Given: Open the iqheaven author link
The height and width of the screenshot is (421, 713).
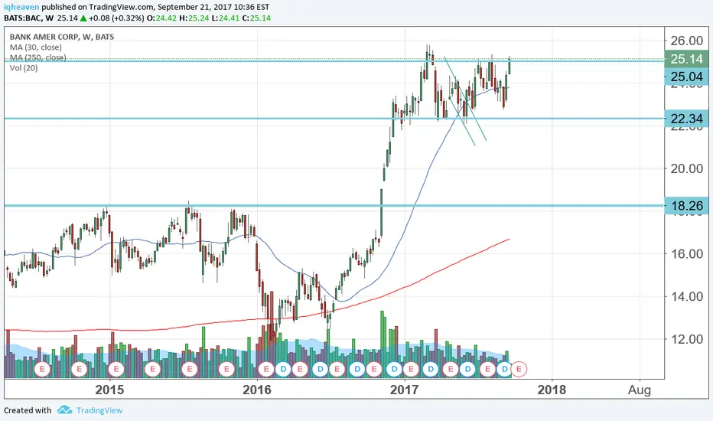Looking at the screenshot, I should [21, 8].
